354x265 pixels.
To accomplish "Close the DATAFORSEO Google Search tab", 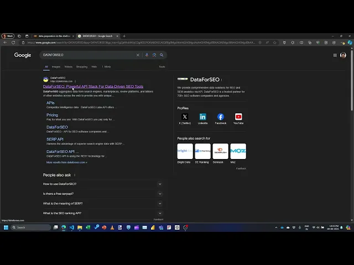I will 117,36.
